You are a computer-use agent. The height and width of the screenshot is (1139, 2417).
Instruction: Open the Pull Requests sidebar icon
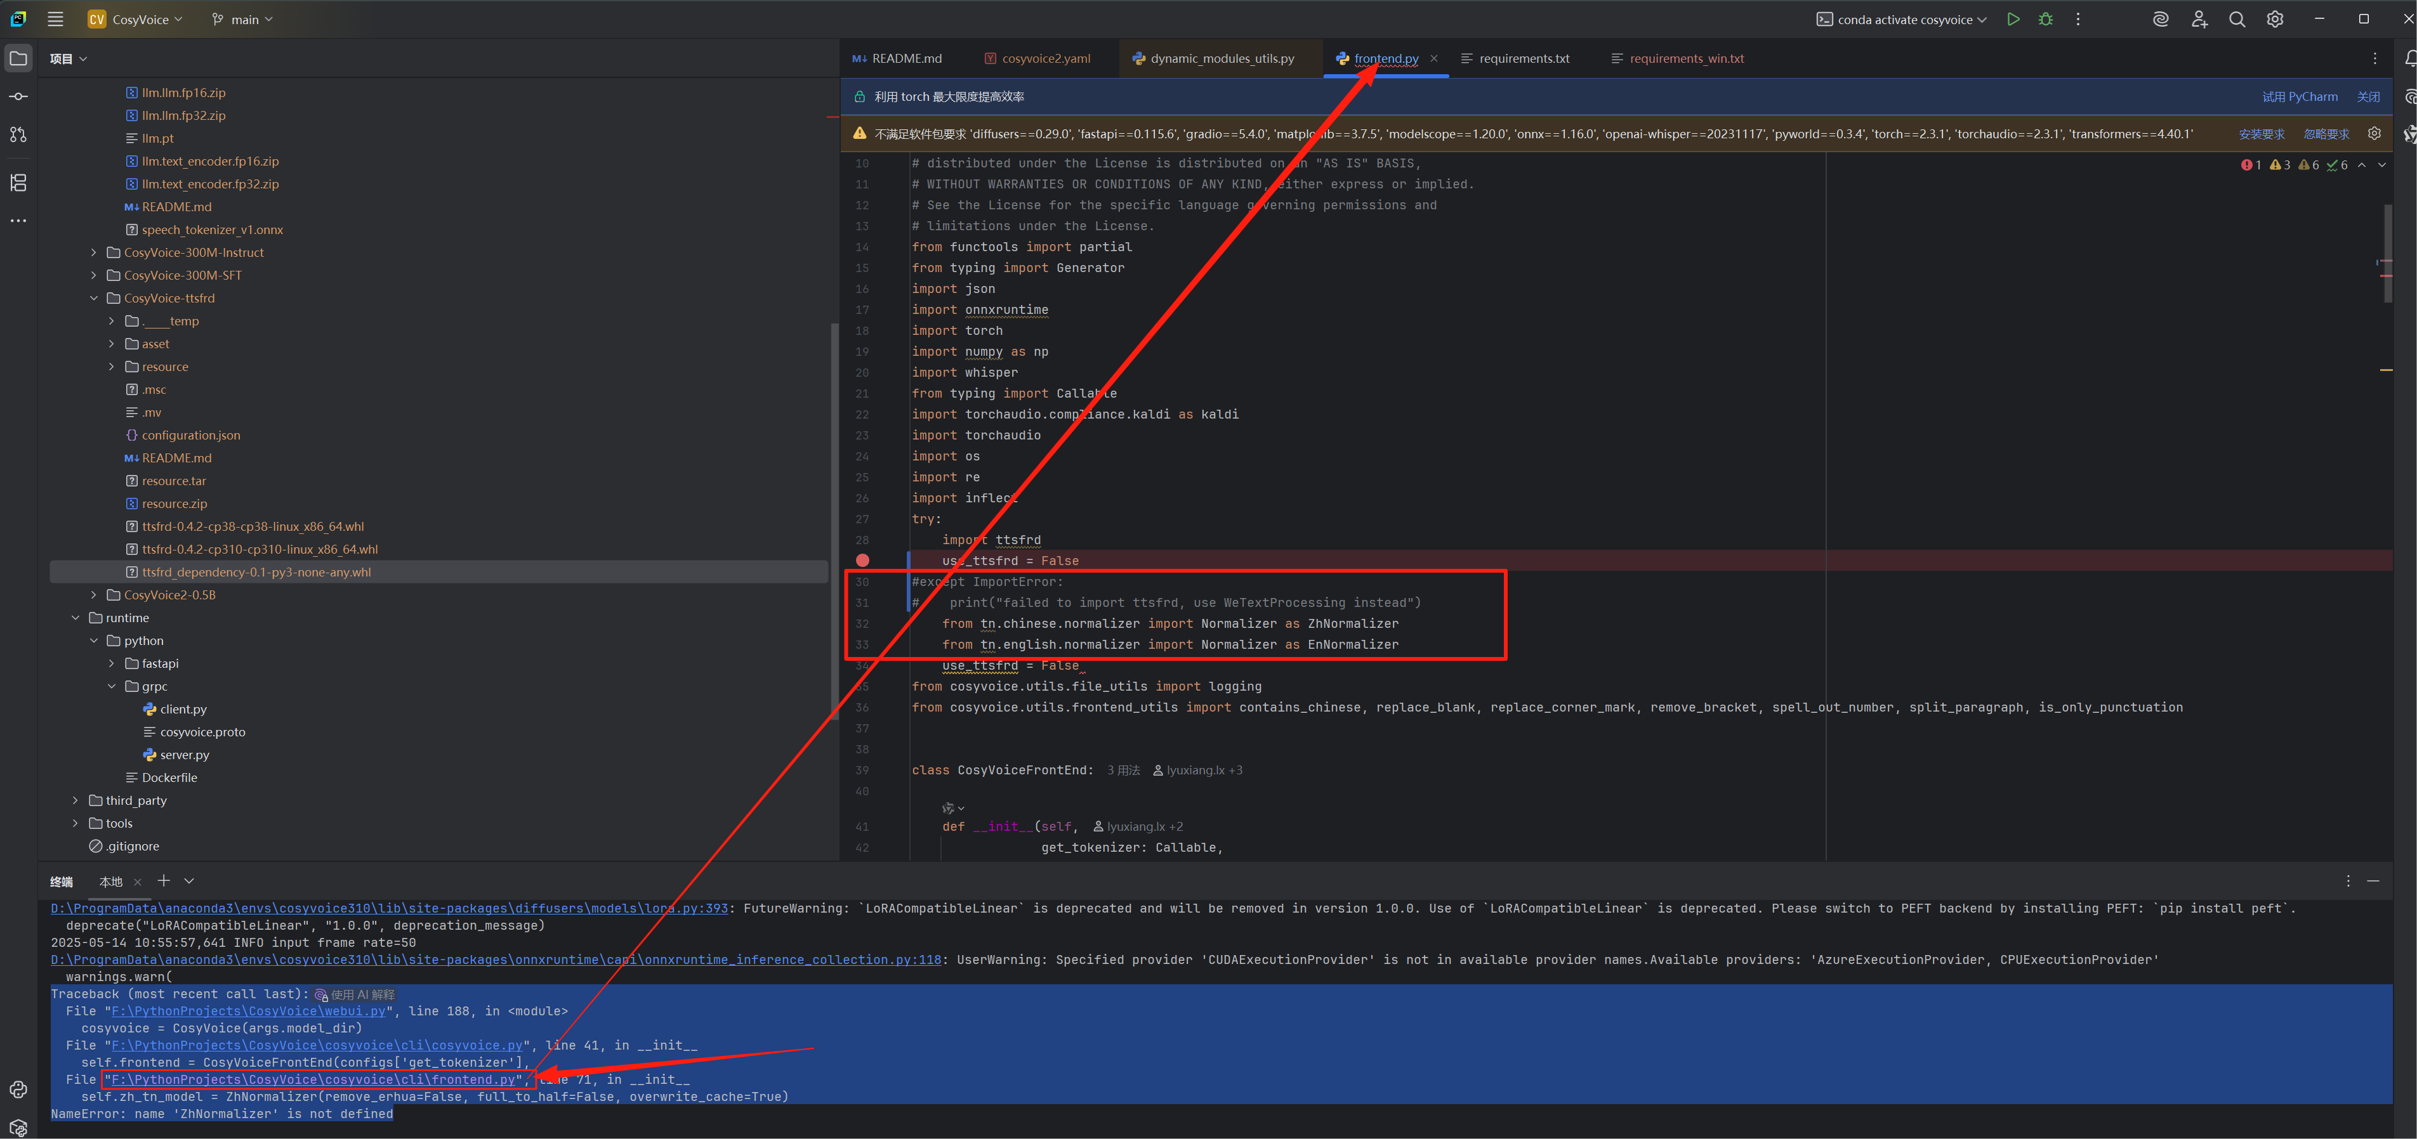point(18,135)
